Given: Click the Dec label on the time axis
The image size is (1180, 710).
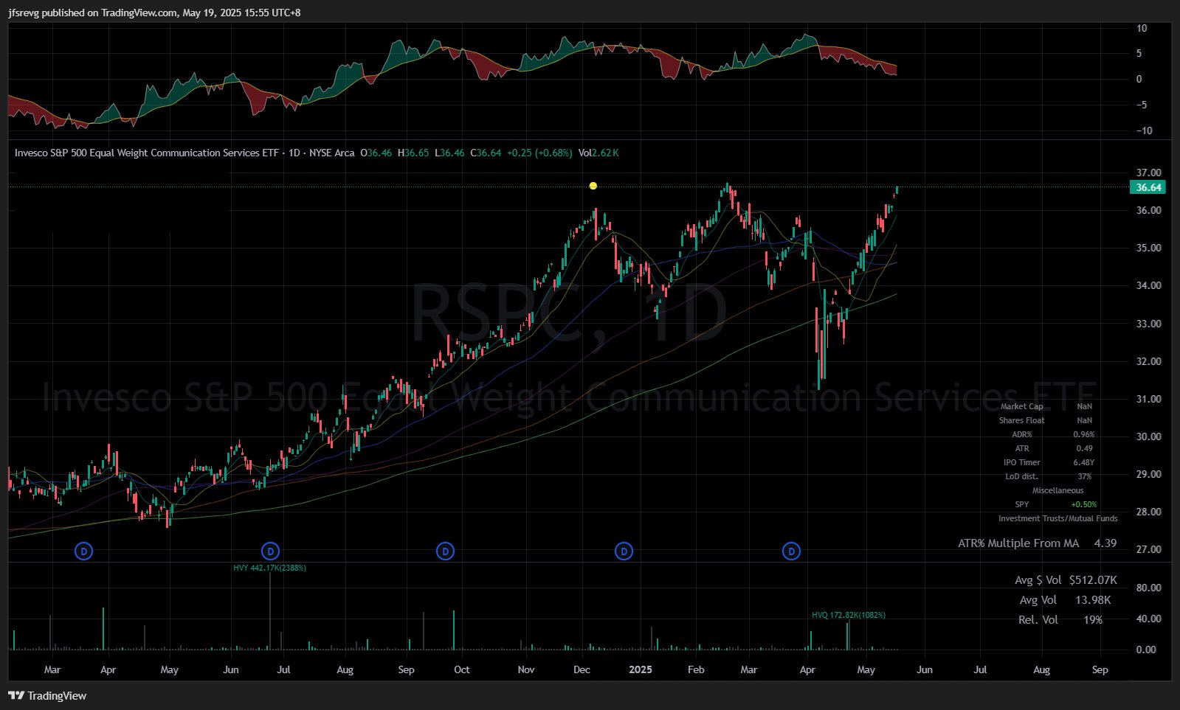Looking at the screenshot, I should pos(582,669).
